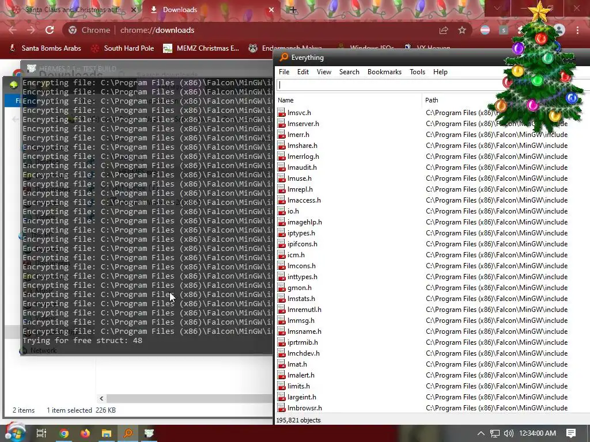Open View menu in Everything
Screen dimensions: 590x442
[324, 72]
